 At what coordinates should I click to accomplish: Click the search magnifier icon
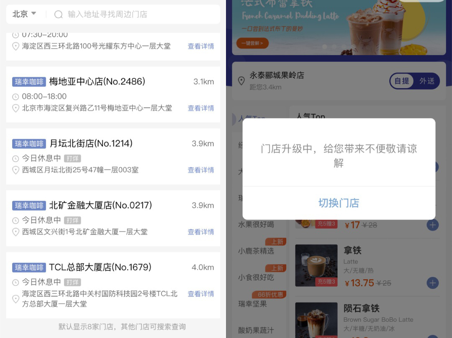pyautogui.click(x=58, y=14)
